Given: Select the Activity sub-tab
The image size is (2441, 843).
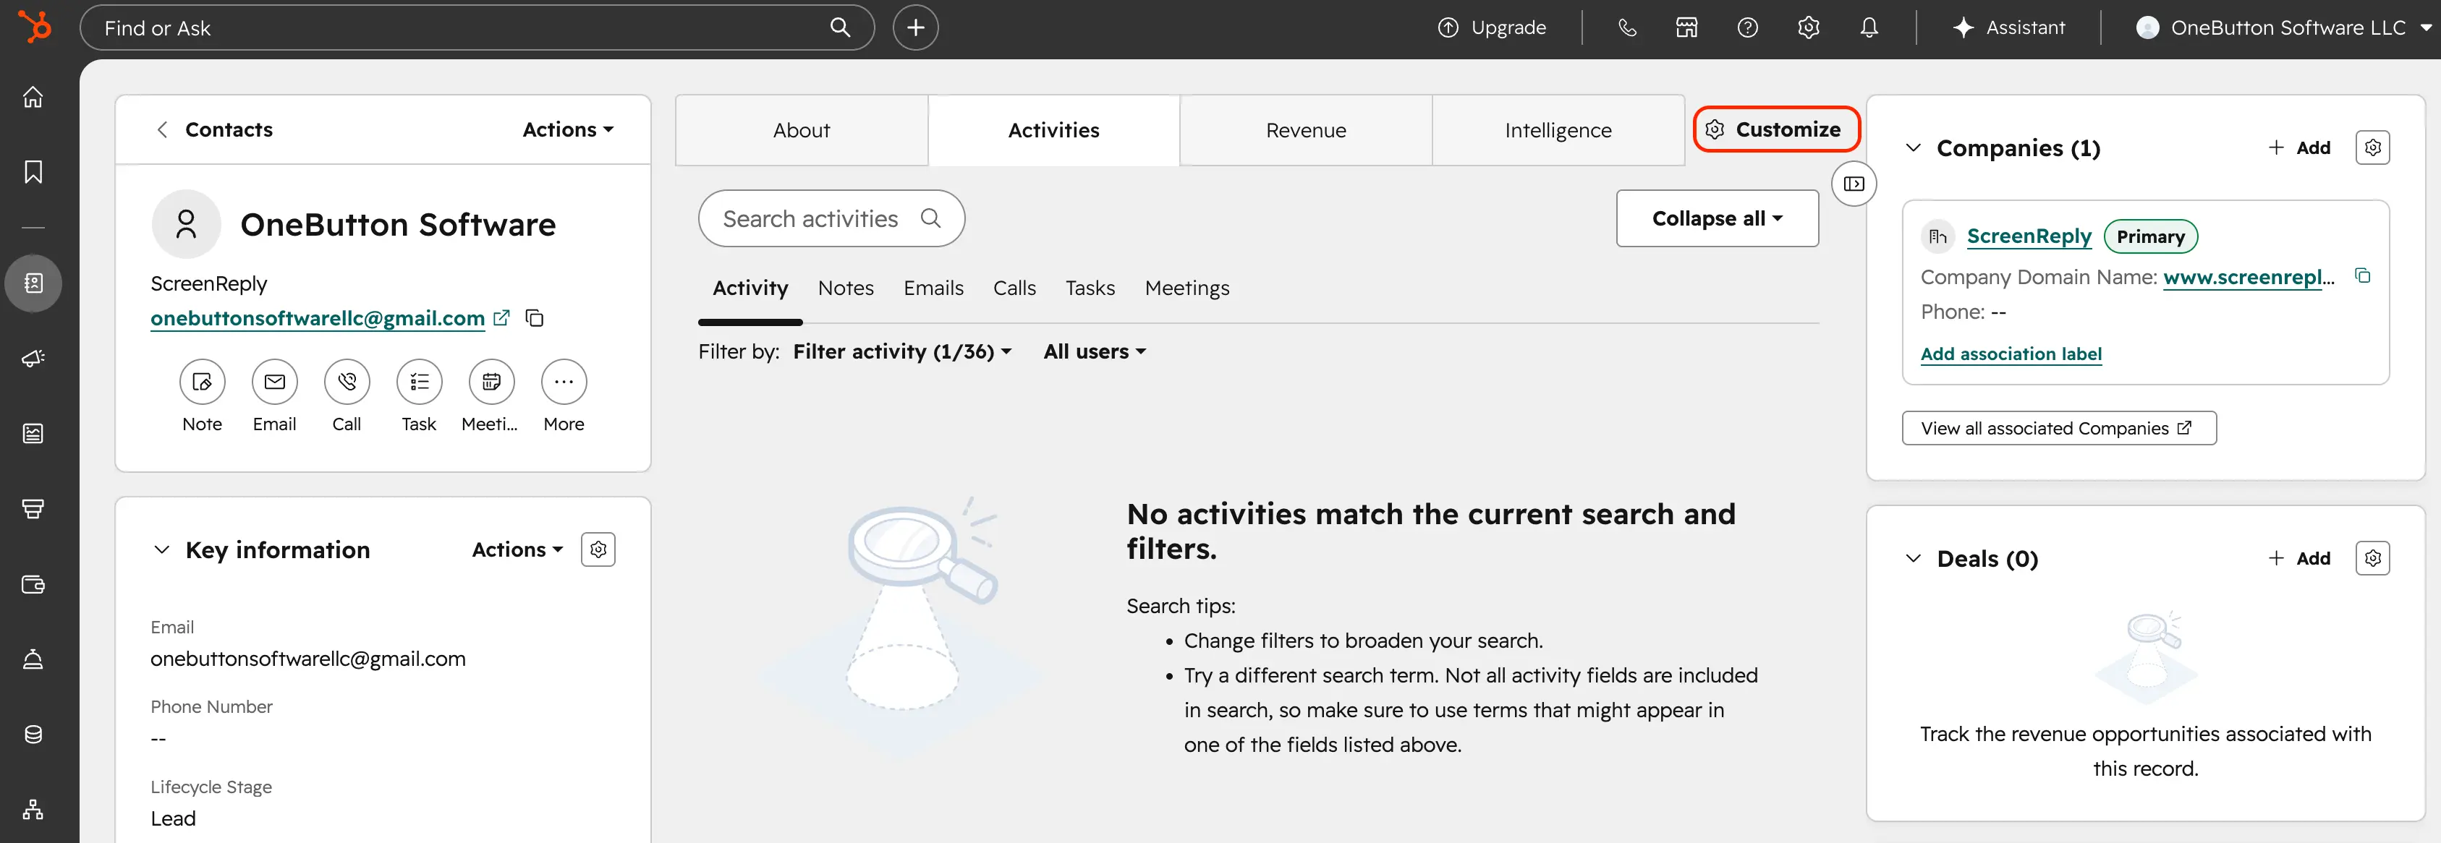Looking at the screenshot, I should point(750,288).
